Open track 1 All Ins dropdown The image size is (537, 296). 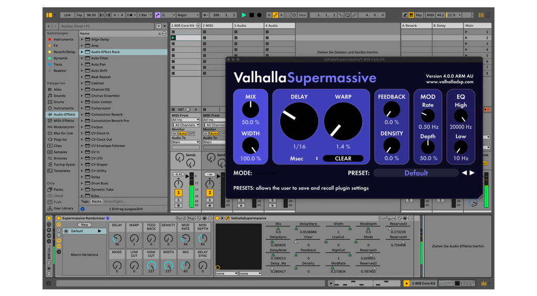pyautogui.click(x=185, y=120)
